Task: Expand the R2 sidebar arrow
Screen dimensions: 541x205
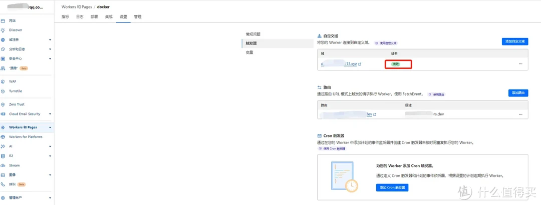Action: (x=50, y=155)
